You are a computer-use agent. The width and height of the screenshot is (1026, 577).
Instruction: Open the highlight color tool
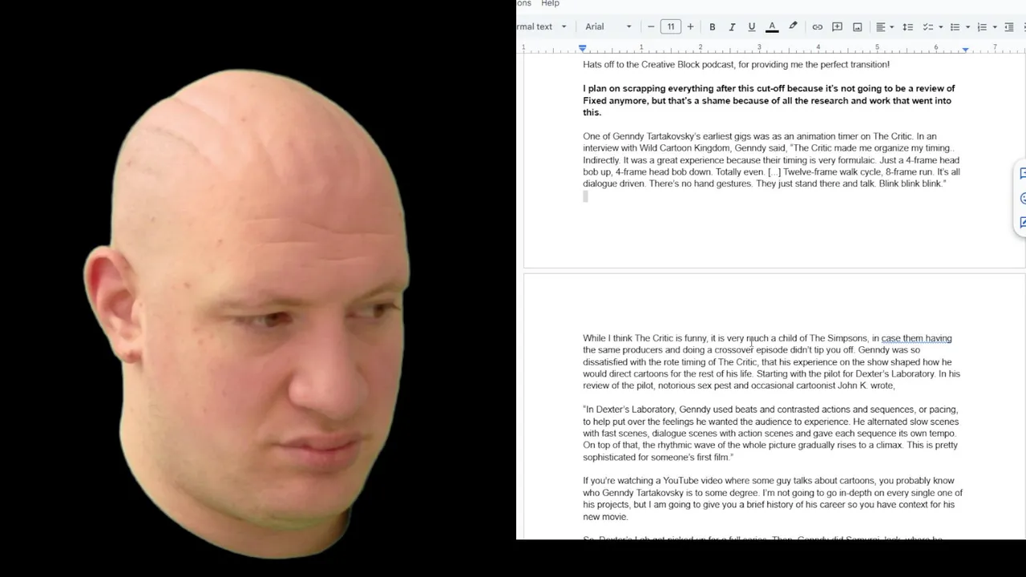point(793,26)
